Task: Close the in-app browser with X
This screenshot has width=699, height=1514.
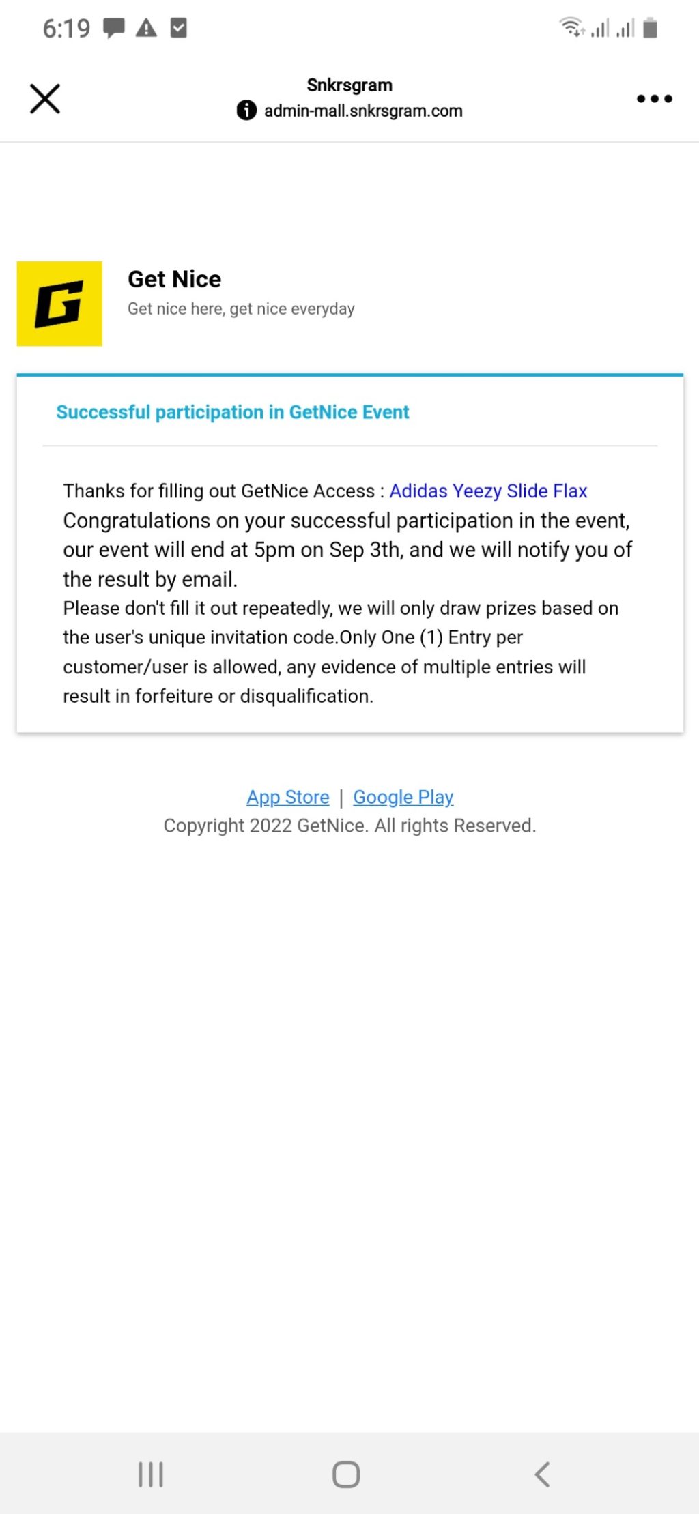Action: (x=45, y=99)
